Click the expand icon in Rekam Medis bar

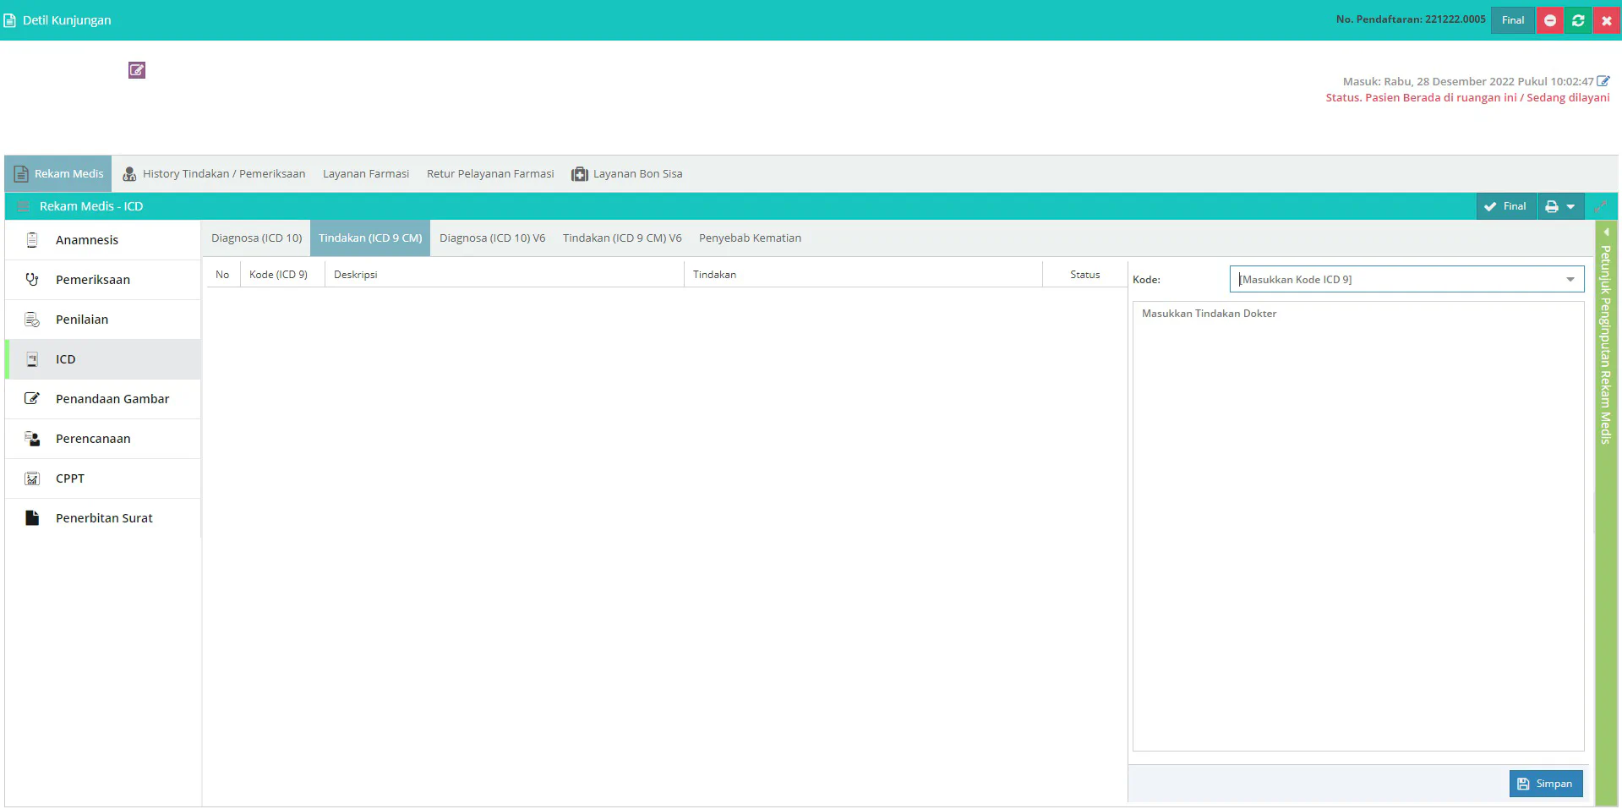click(1600, 206)
